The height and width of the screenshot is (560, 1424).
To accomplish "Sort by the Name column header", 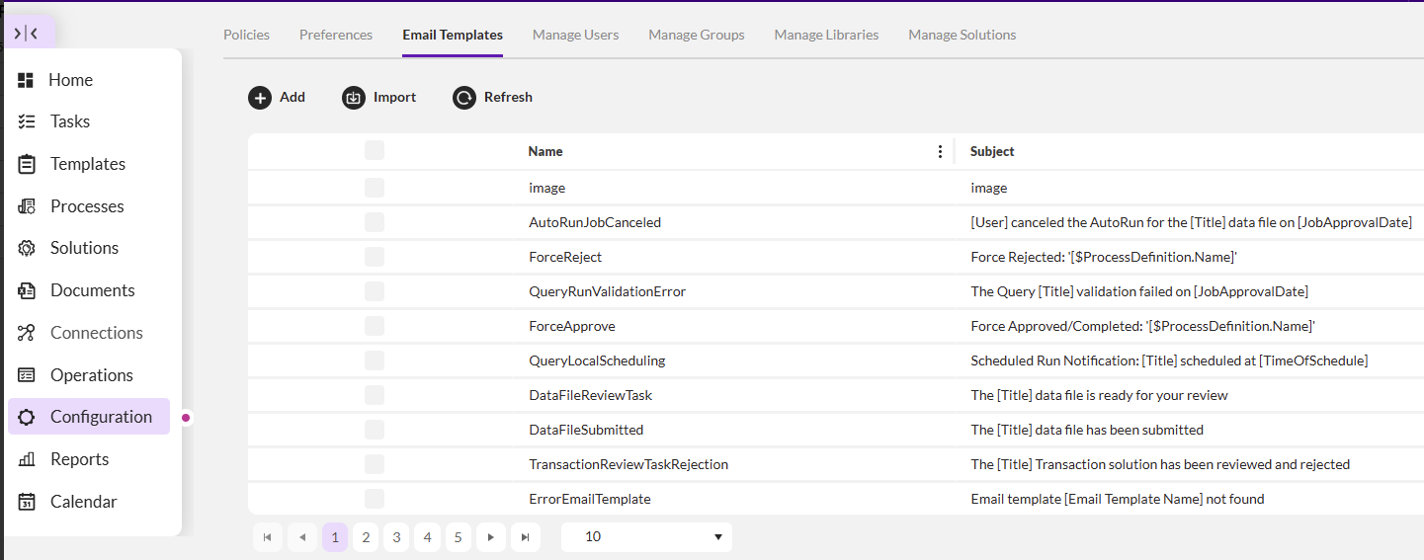I will (545, 151).
